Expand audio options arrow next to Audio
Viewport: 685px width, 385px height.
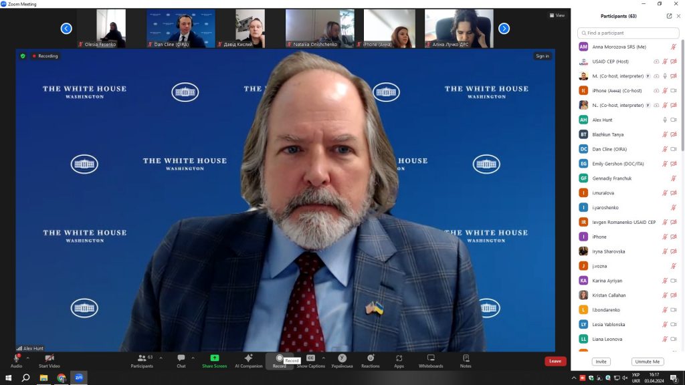[27, 358]
